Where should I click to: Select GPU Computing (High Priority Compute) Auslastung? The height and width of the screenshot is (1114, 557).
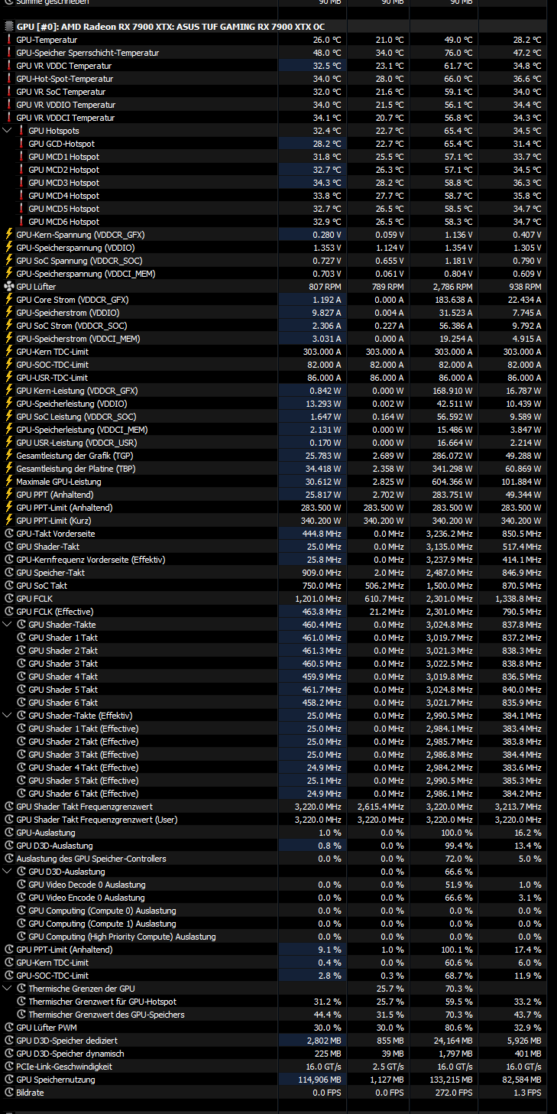[122, 936]
